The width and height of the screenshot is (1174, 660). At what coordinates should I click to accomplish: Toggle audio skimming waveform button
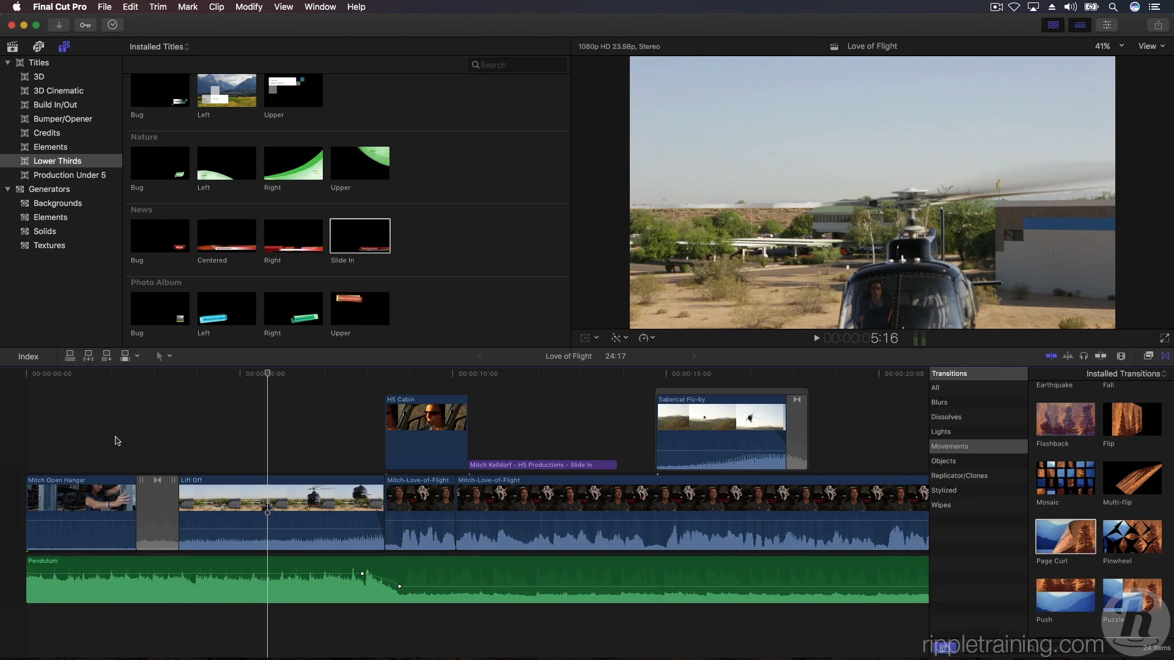[x=1068, y=356]
